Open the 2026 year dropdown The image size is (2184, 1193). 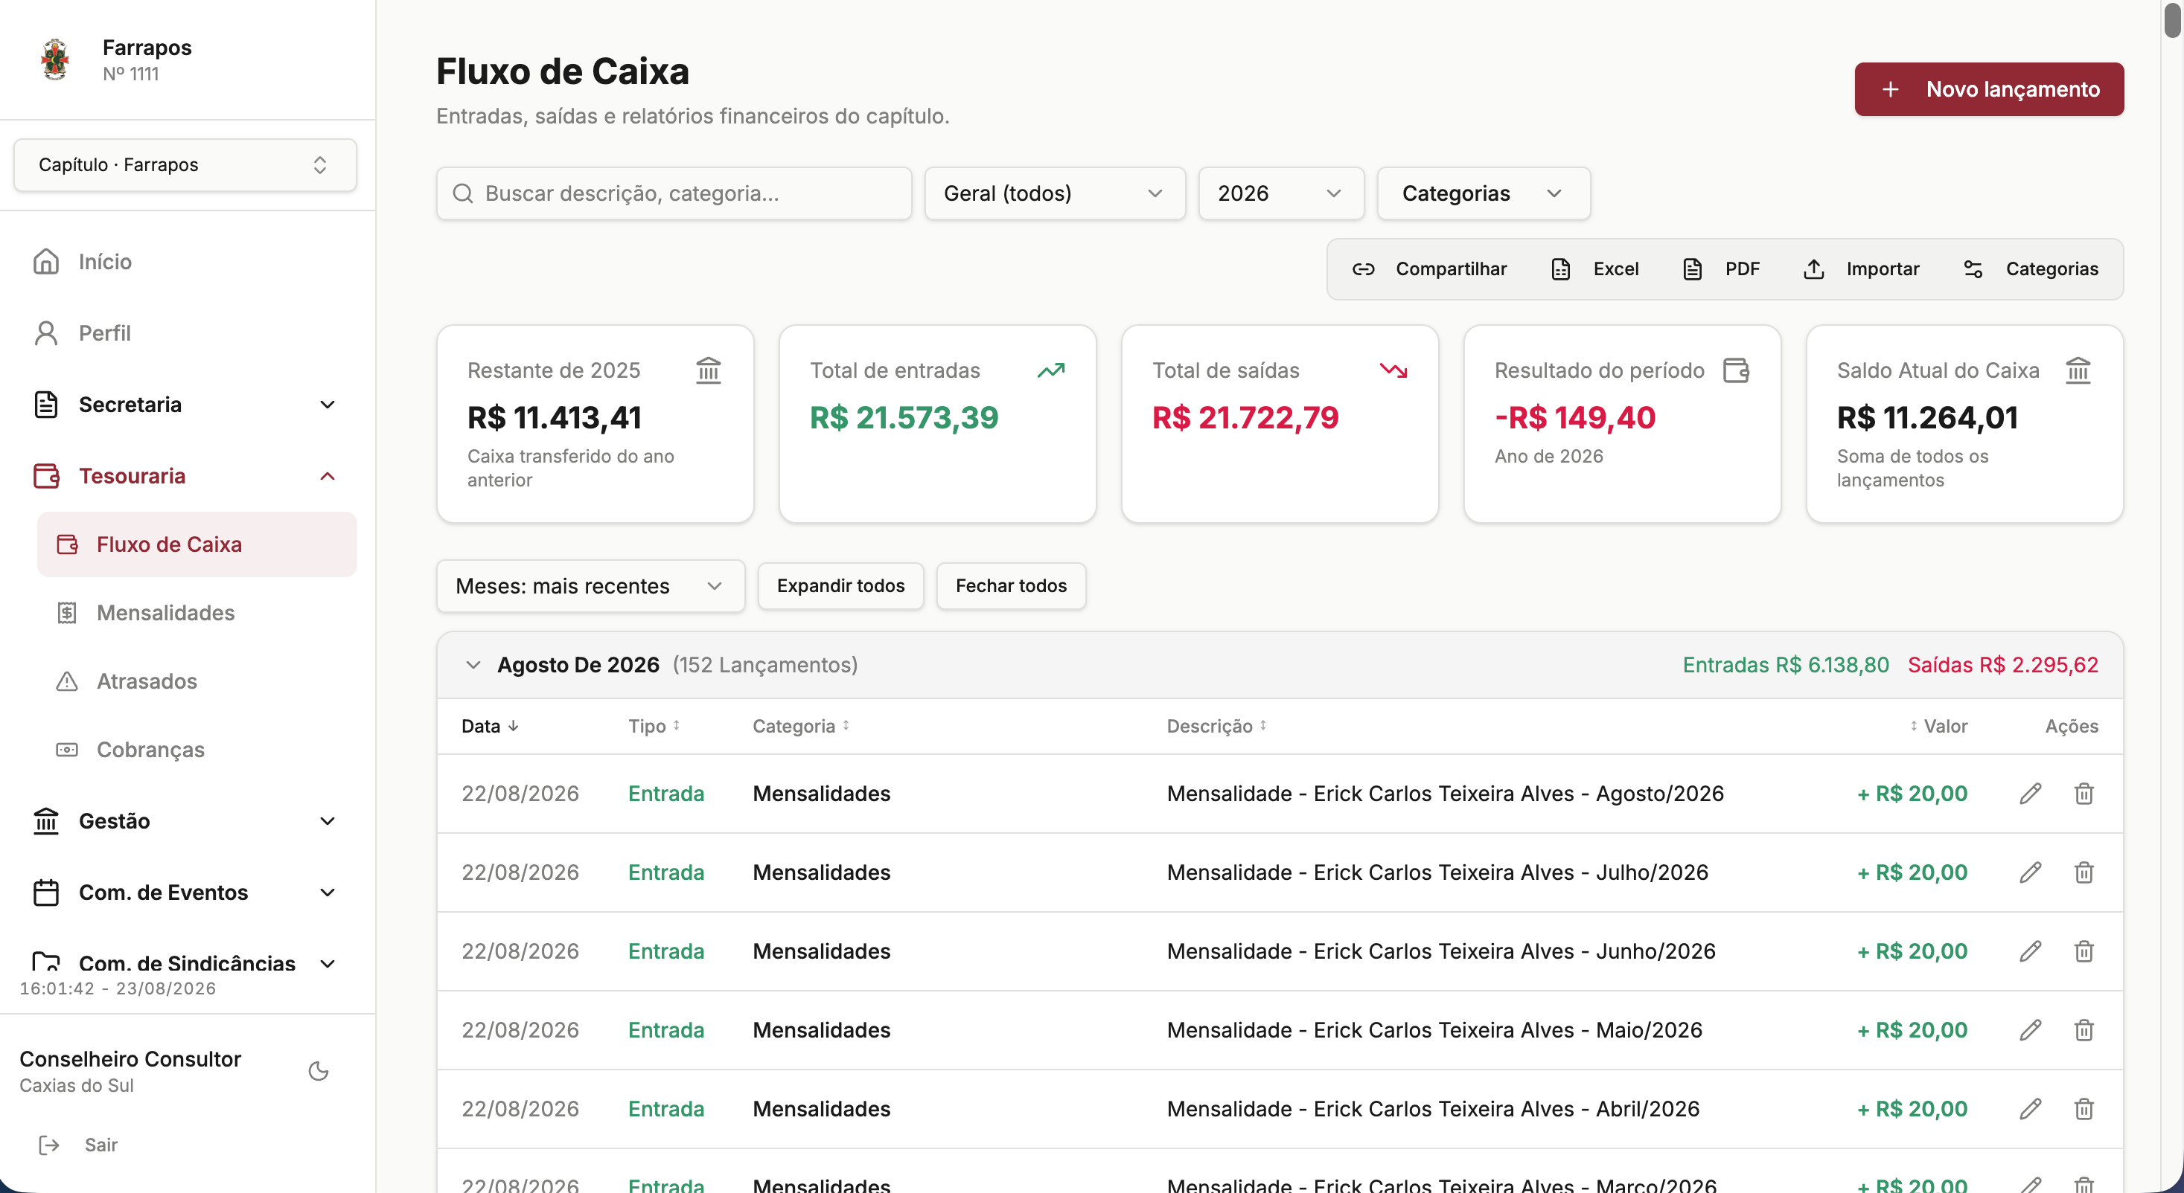(1281, 193)
